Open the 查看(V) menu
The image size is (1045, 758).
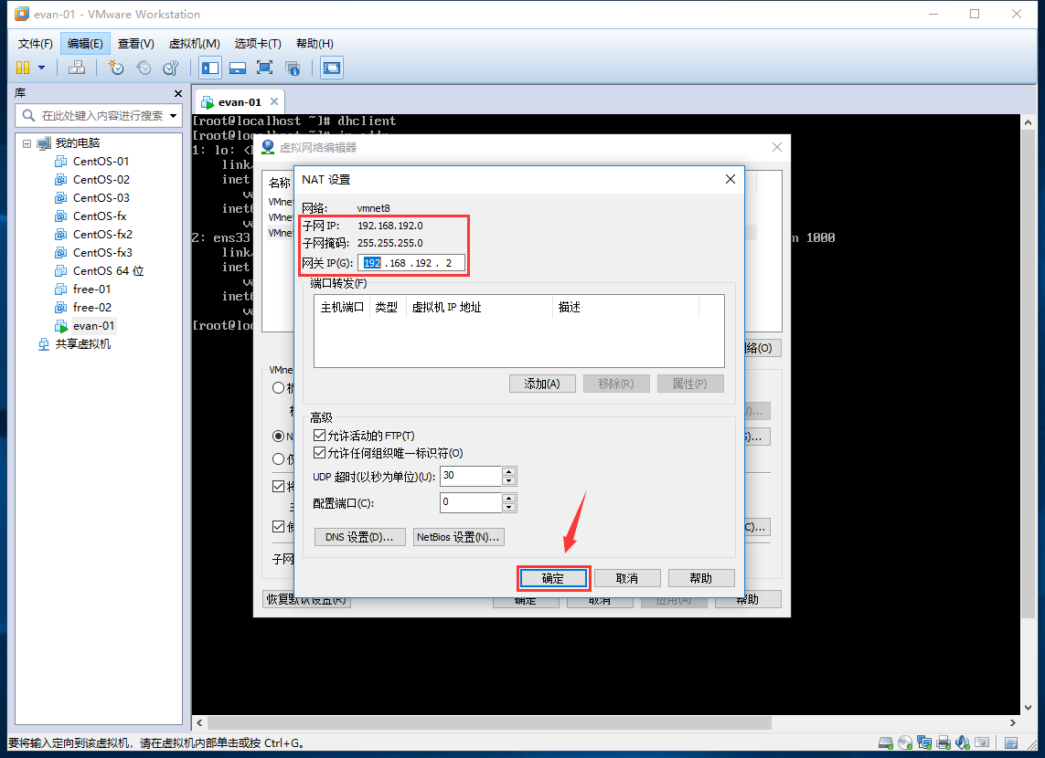[x=136, y=44]
